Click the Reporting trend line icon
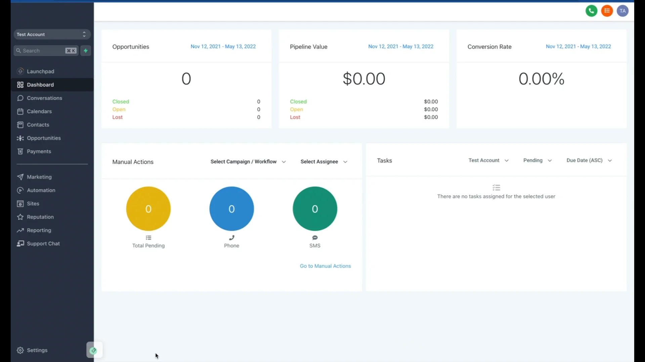Image resolution: width=645 pixels, height=362 pixels. coord(20,230)
